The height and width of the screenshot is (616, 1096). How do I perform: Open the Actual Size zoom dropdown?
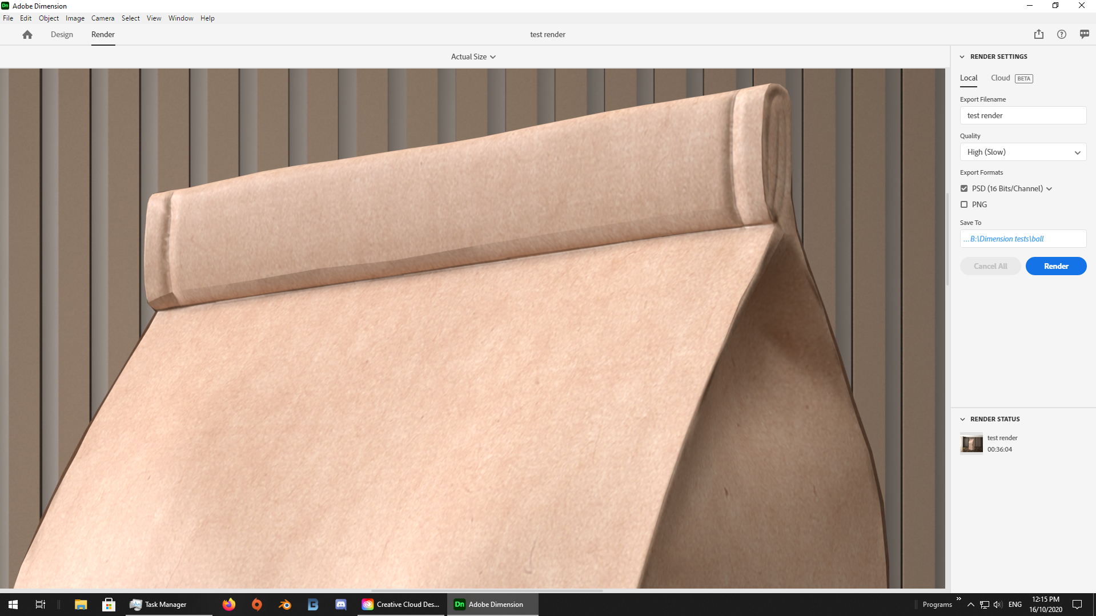tap(473, 57)
